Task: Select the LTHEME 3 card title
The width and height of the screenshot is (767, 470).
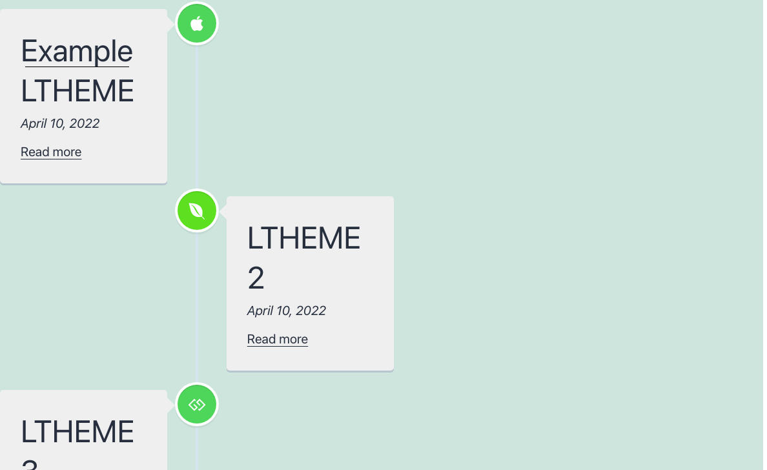Action: (77, 432)
